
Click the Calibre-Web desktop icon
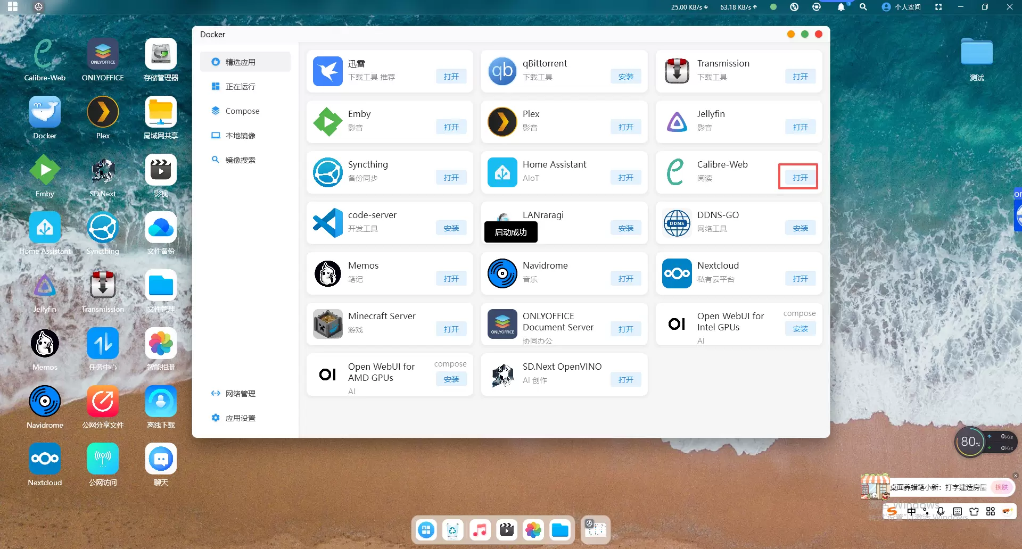pyautogui.click(x=45, y=55)
